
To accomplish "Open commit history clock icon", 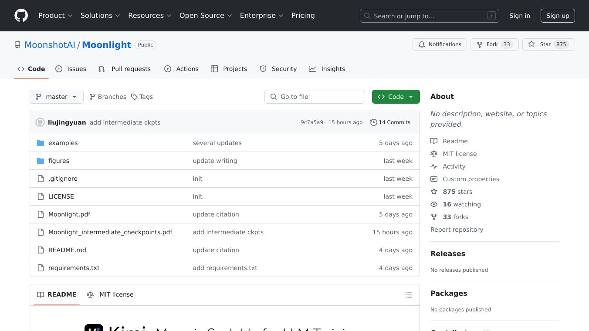I will pos(373,122).
